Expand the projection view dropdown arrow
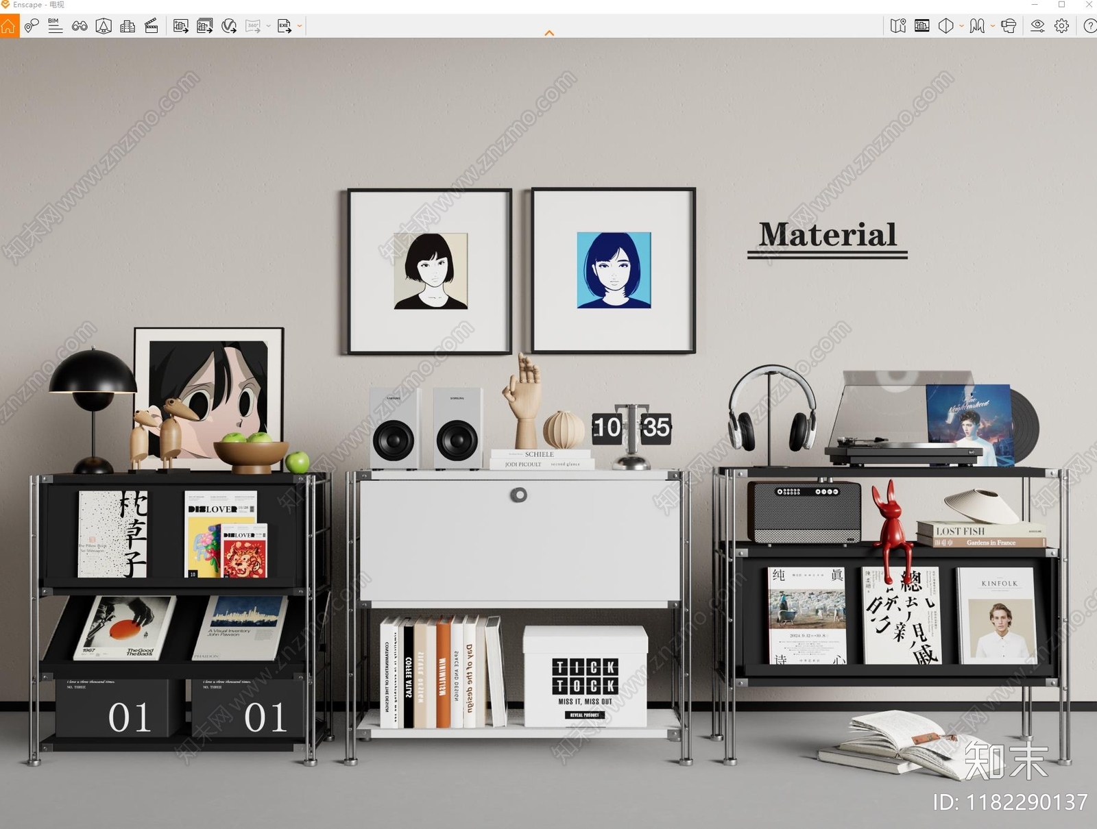The width and height of the screenshot is (1097, 829). point(961,26)
